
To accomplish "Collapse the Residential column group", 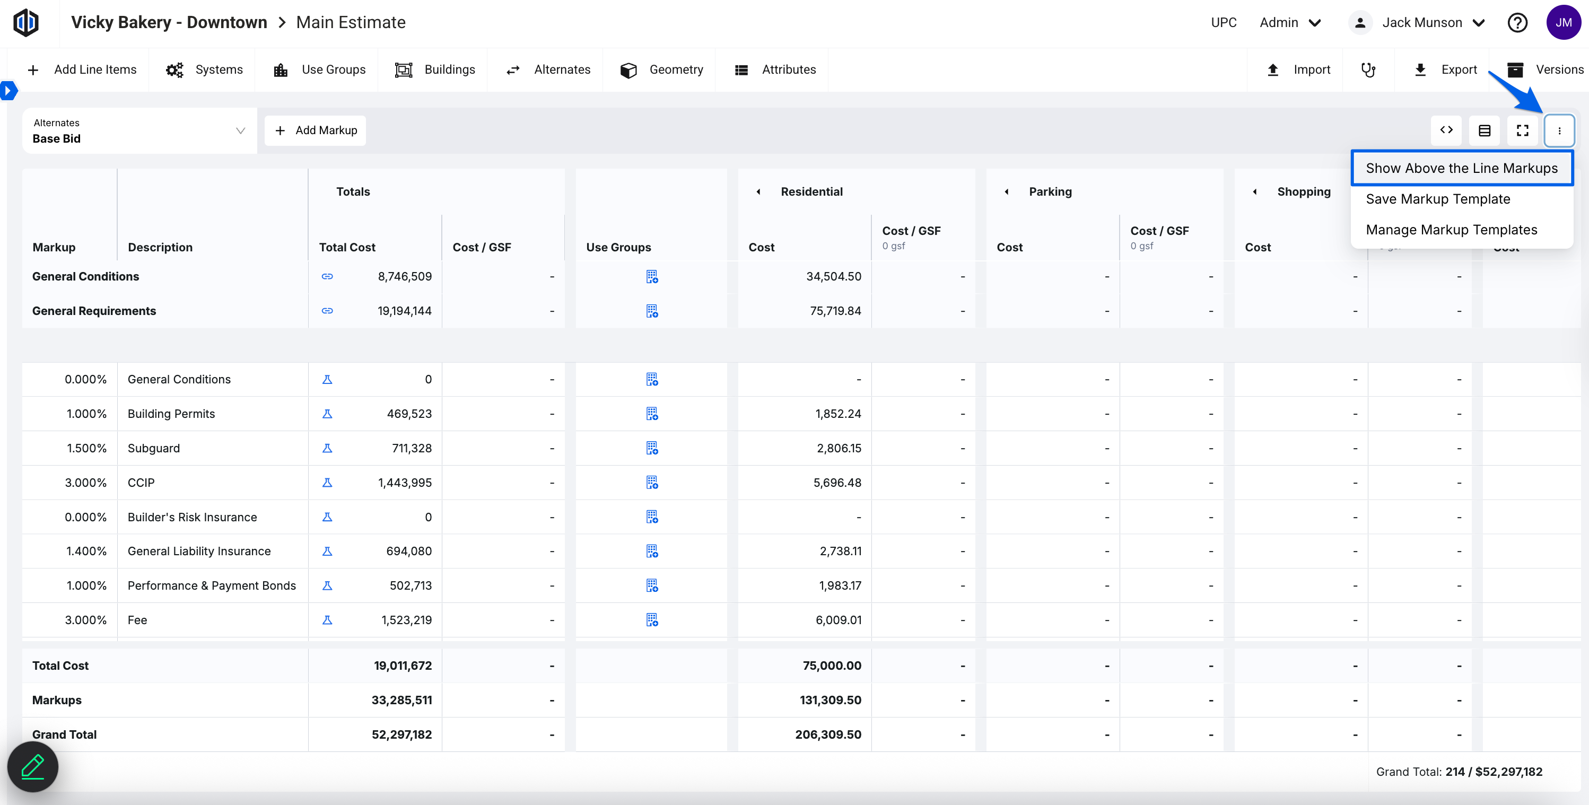I will click(x=758, y=192).
